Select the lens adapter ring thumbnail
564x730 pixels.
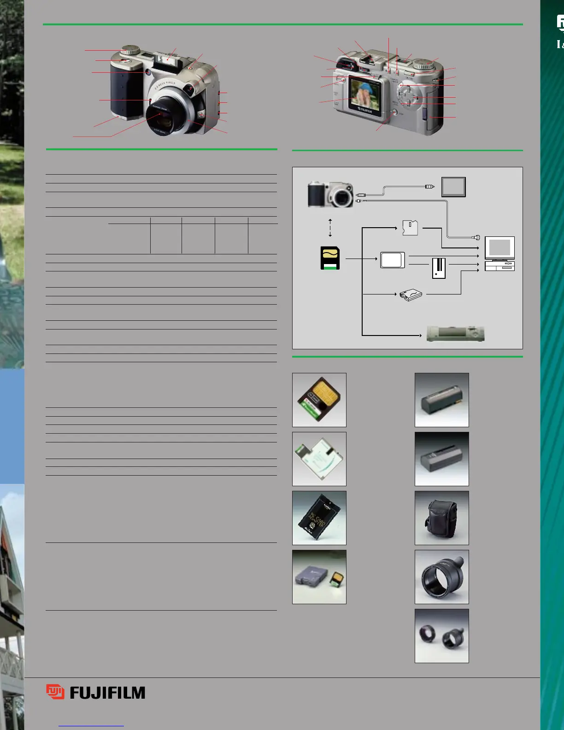(442, 577)
